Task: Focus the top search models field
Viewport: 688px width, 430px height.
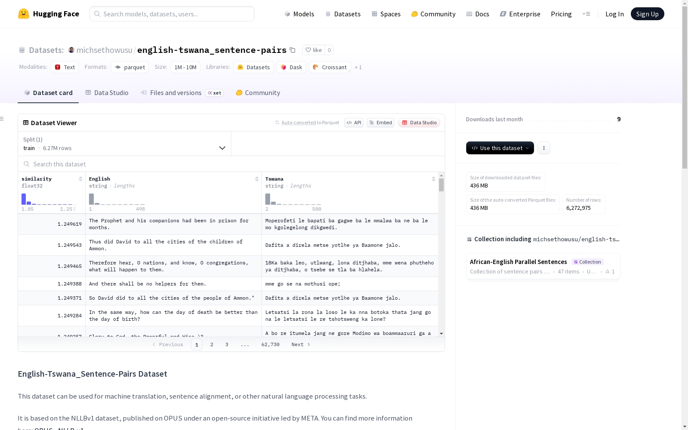Action: (172, 14)
